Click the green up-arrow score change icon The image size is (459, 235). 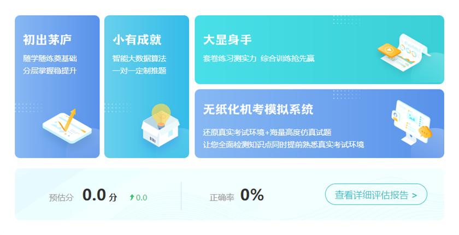point(132,197)
